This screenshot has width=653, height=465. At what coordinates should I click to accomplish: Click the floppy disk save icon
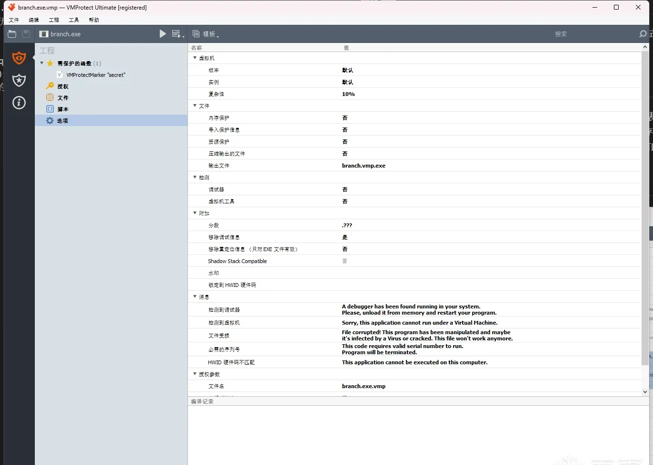[x=26, y=34]
